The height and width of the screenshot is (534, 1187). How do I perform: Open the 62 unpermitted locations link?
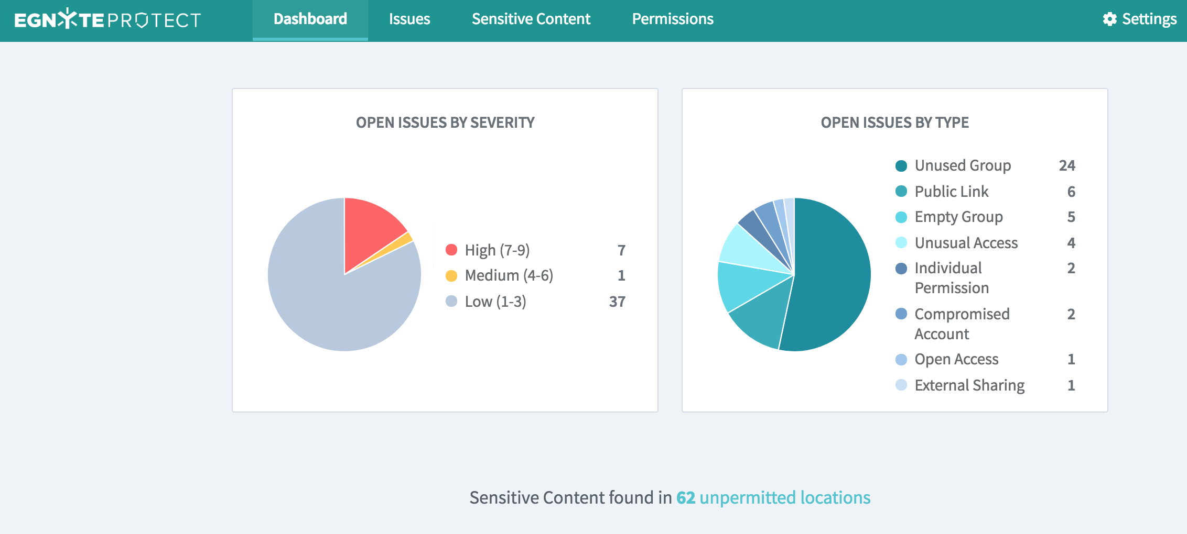(x=773, y=497)
